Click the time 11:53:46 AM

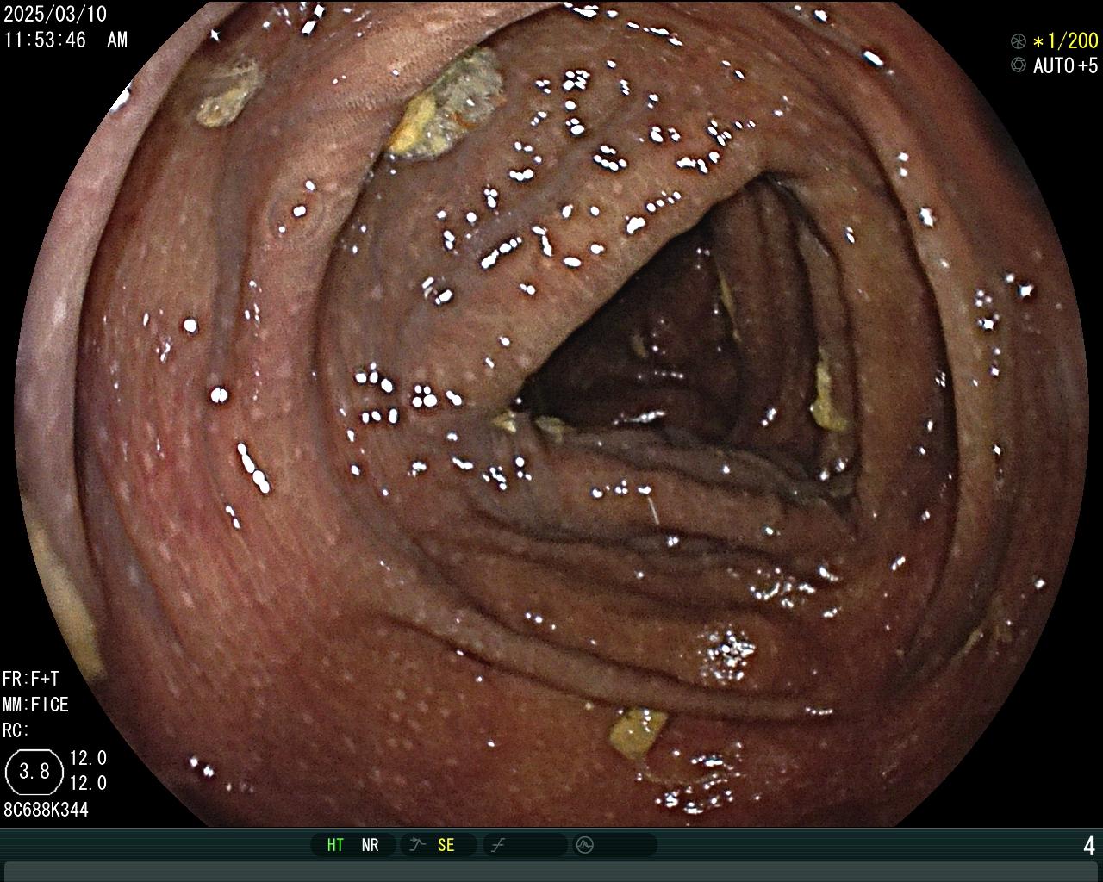point(65,40)
